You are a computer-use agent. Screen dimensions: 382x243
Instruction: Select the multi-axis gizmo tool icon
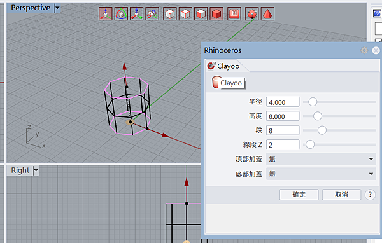pos(152,13)
